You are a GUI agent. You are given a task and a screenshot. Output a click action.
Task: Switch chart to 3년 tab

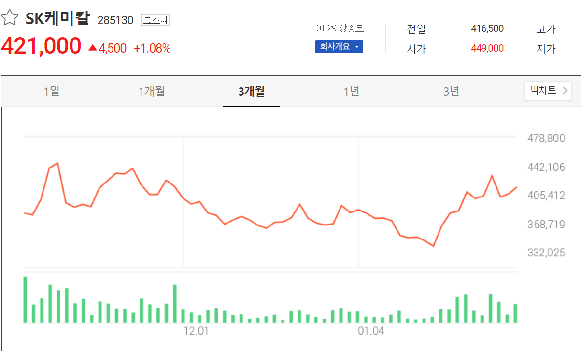(x=451, y=91)
